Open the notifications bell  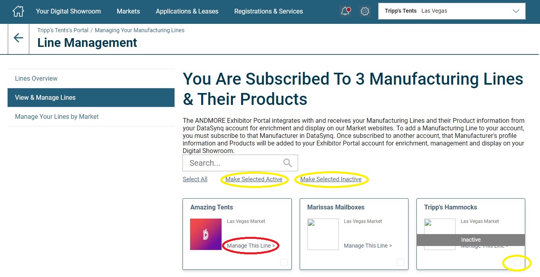click(346, 11)
